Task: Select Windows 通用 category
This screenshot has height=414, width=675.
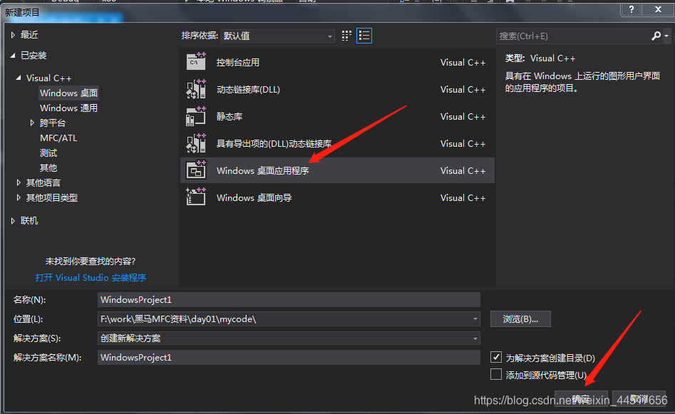Action: (x=68, y=108)
